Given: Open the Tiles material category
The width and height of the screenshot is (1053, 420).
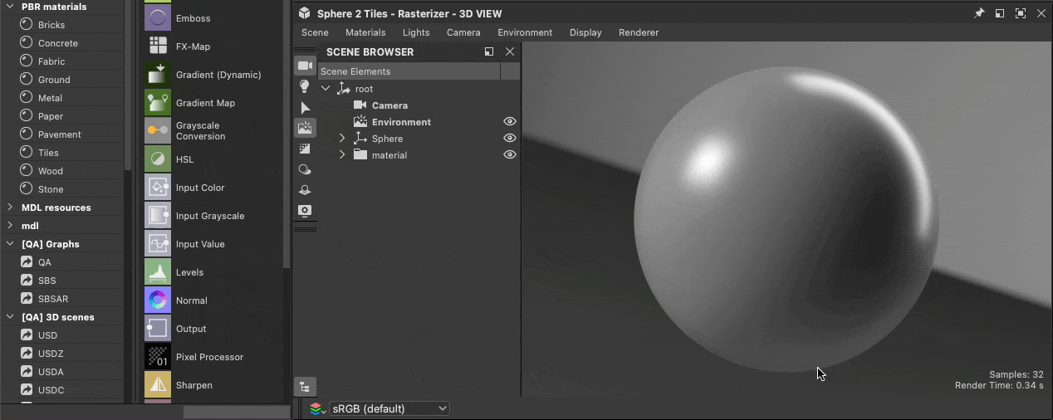Looking at the screenshot, I should tap(48, 153).
